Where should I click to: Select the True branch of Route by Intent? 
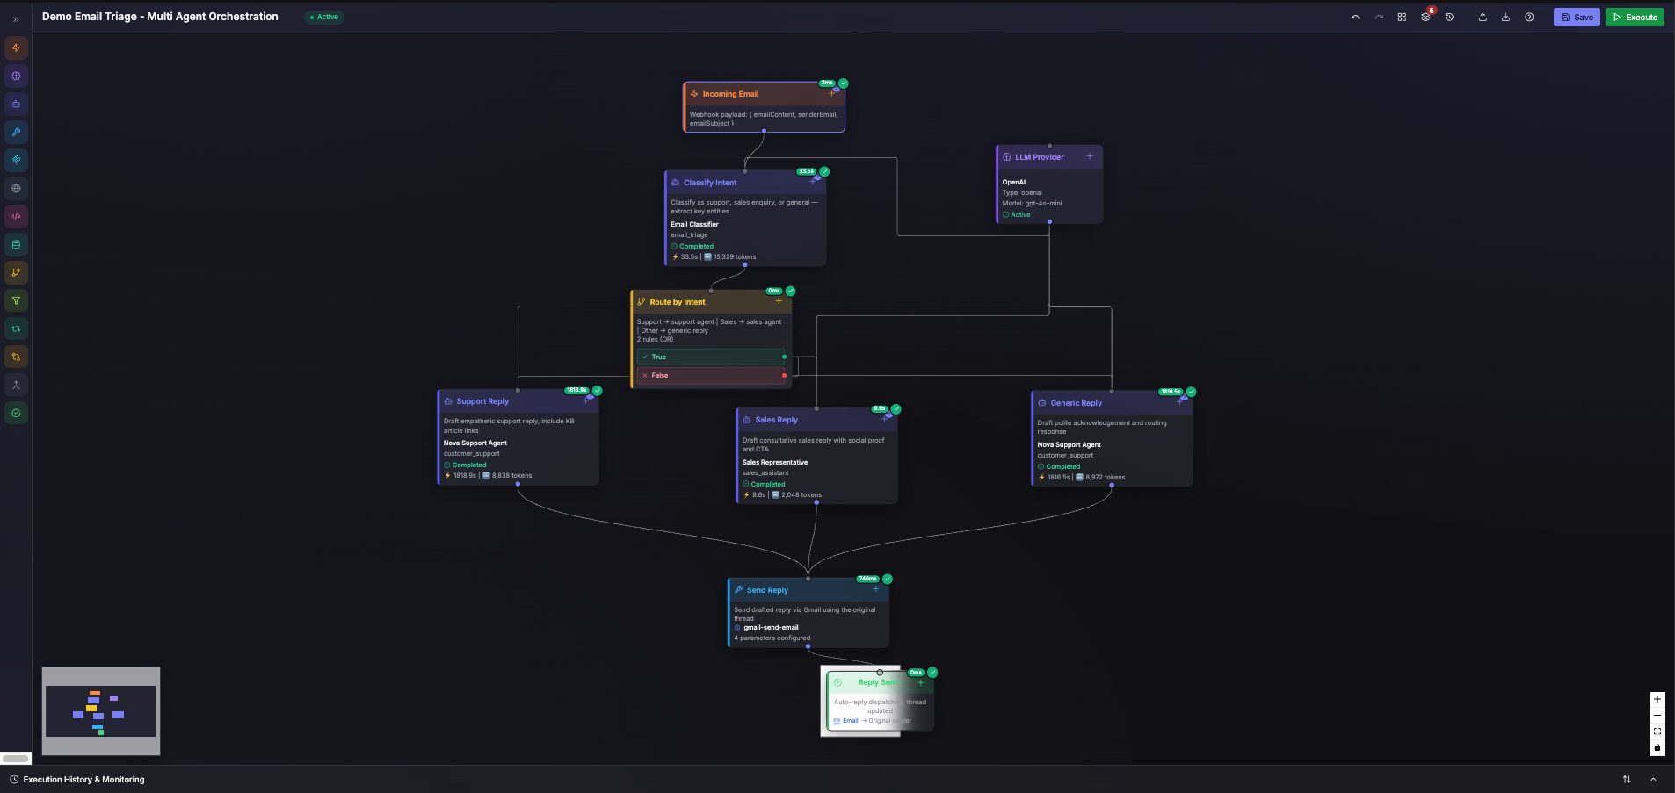[x=711, y=357]
